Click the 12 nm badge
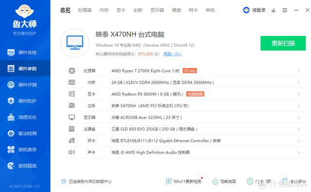Screen dimensions: 311x192 coord(190,71)
